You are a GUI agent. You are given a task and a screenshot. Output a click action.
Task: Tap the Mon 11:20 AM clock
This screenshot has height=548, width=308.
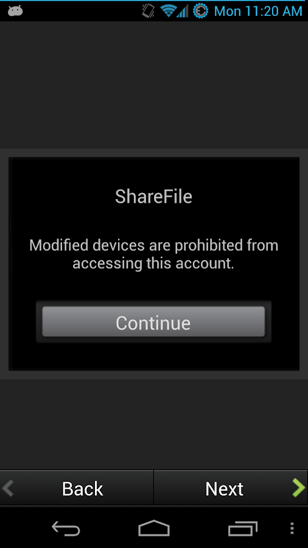tap(258, 11)
